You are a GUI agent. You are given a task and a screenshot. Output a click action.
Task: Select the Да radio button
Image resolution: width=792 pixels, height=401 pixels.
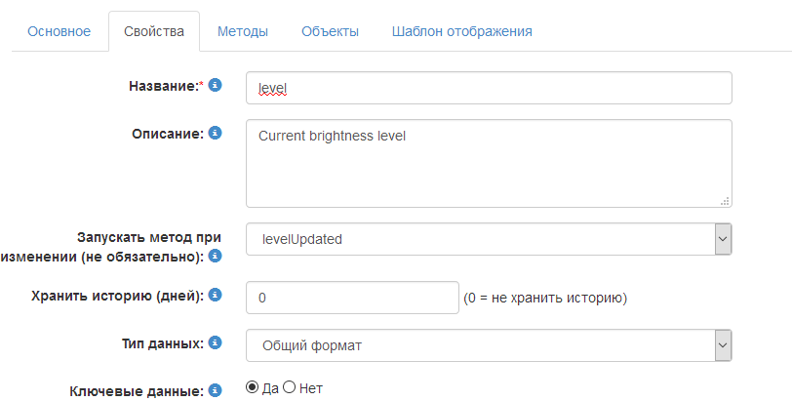pyautogui.click(x=253, y=387)
